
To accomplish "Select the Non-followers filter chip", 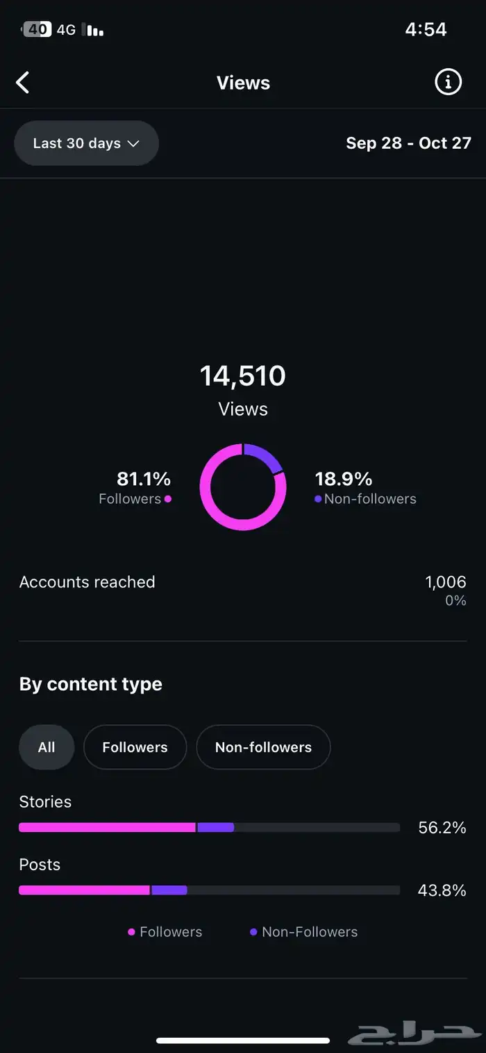I will [x=263, y=747].
